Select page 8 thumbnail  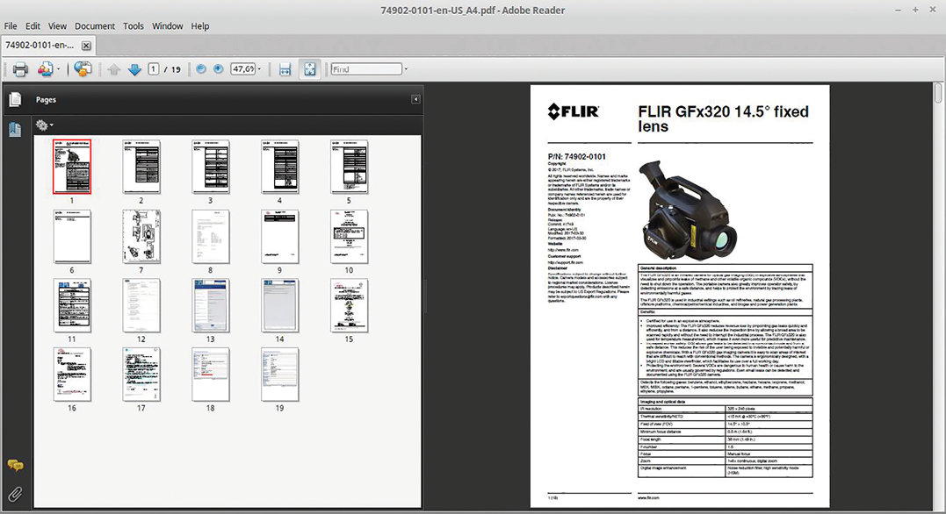[211, 236]
